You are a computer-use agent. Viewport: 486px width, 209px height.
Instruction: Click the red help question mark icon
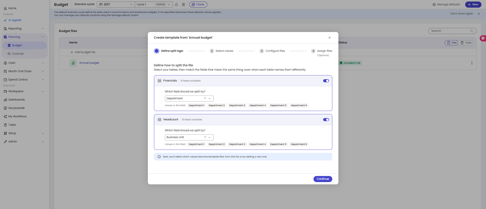click(483, 38)
